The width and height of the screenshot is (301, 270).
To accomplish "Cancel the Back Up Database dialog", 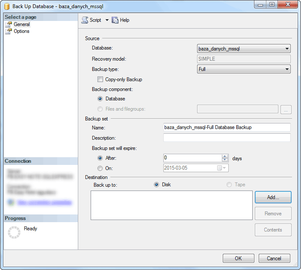I will click(x=274, y=258).
